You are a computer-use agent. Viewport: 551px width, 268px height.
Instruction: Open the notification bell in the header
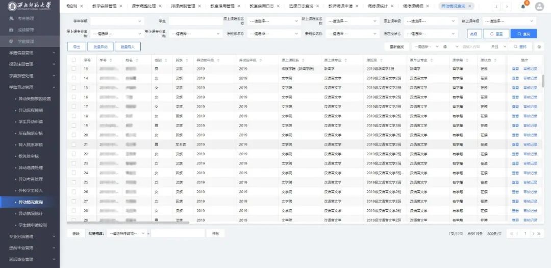(523, 7)
